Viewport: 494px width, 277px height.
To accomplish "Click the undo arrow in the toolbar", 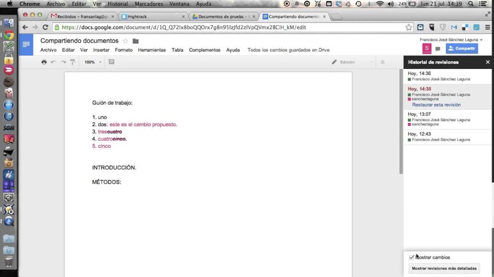I will point(54,62).
